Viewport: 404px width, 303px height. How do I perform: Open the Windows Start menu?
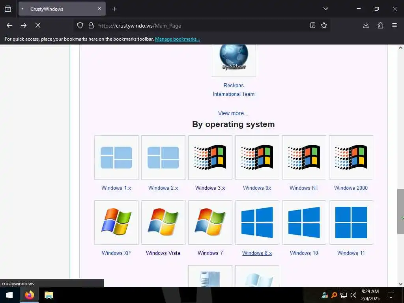click(x=9, y=295)
